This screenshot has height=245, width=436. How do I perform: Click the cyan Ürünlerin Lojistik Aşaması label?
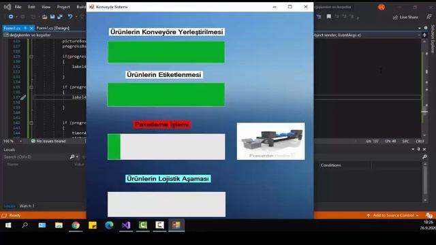click(168, 178)
